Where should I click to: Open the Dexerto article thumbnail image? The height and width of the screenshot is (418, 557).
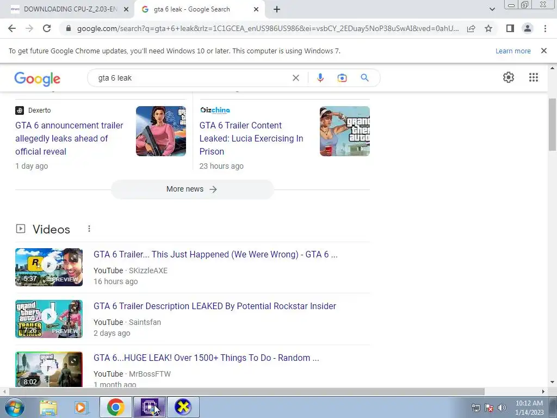161,131
